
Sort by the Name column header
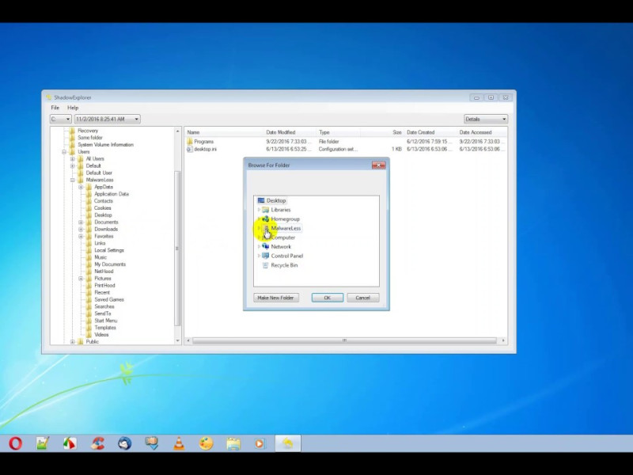click(x=224, y=132)
